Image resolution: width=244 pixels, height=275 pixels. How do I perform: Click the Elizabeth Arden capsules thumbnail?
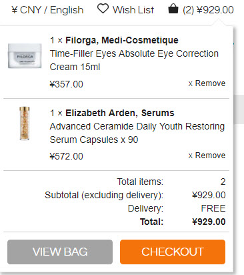(25, 123)
